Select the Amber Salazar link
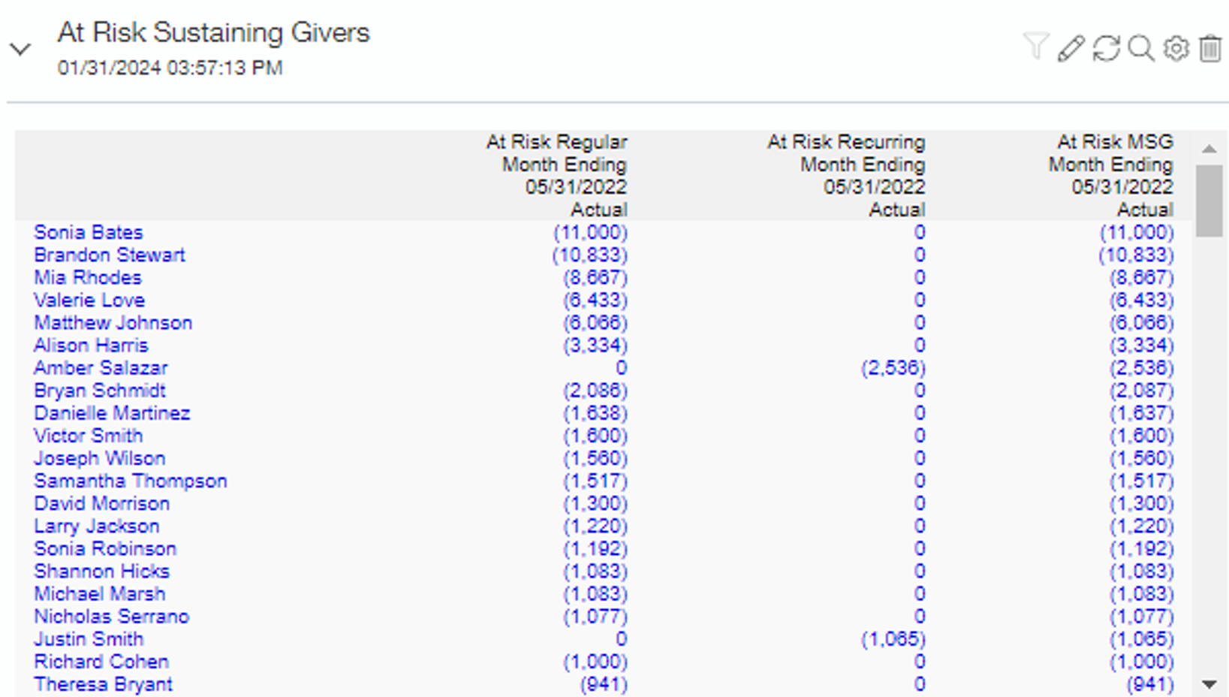This screenshot has width=1229, height=697. [101, 368]
